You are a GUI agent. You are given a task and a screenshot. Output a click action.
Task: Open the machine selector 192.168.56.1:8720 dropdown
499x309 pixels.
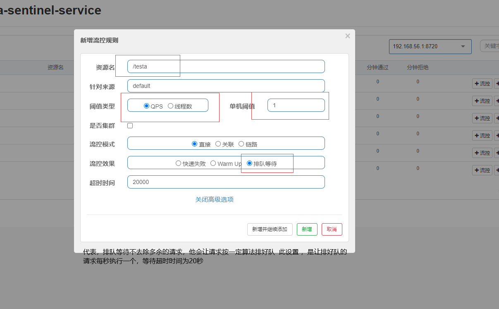[x=430, y=46]
